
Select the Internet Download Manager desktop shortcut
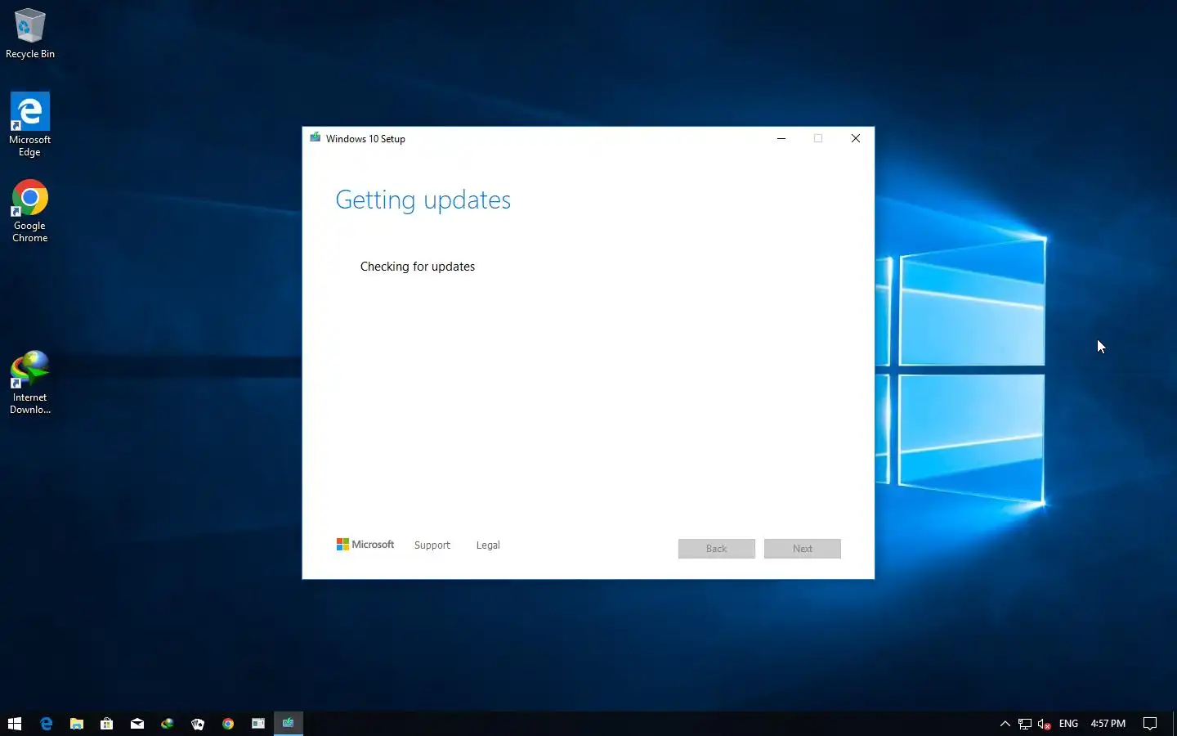(30, 383)
